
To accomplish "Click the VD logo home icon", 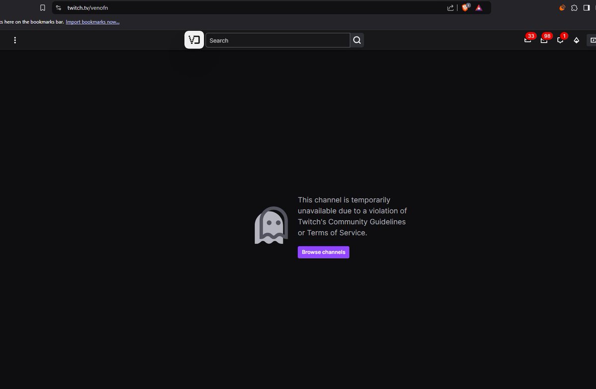I will [194, 40].
